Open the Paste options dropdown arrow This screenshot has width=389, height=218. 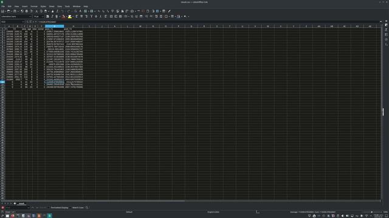click(x=48, y=11)
